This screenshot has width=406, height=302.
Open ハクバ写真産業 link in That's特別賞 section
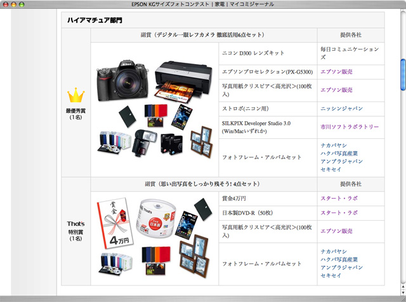[x=339, y=259]
